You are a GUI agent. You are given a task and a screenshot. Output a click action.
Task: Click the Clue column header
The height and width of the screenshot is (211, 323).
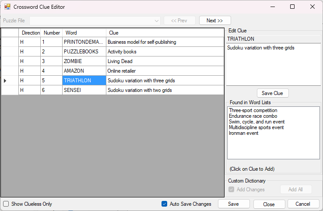165,33
